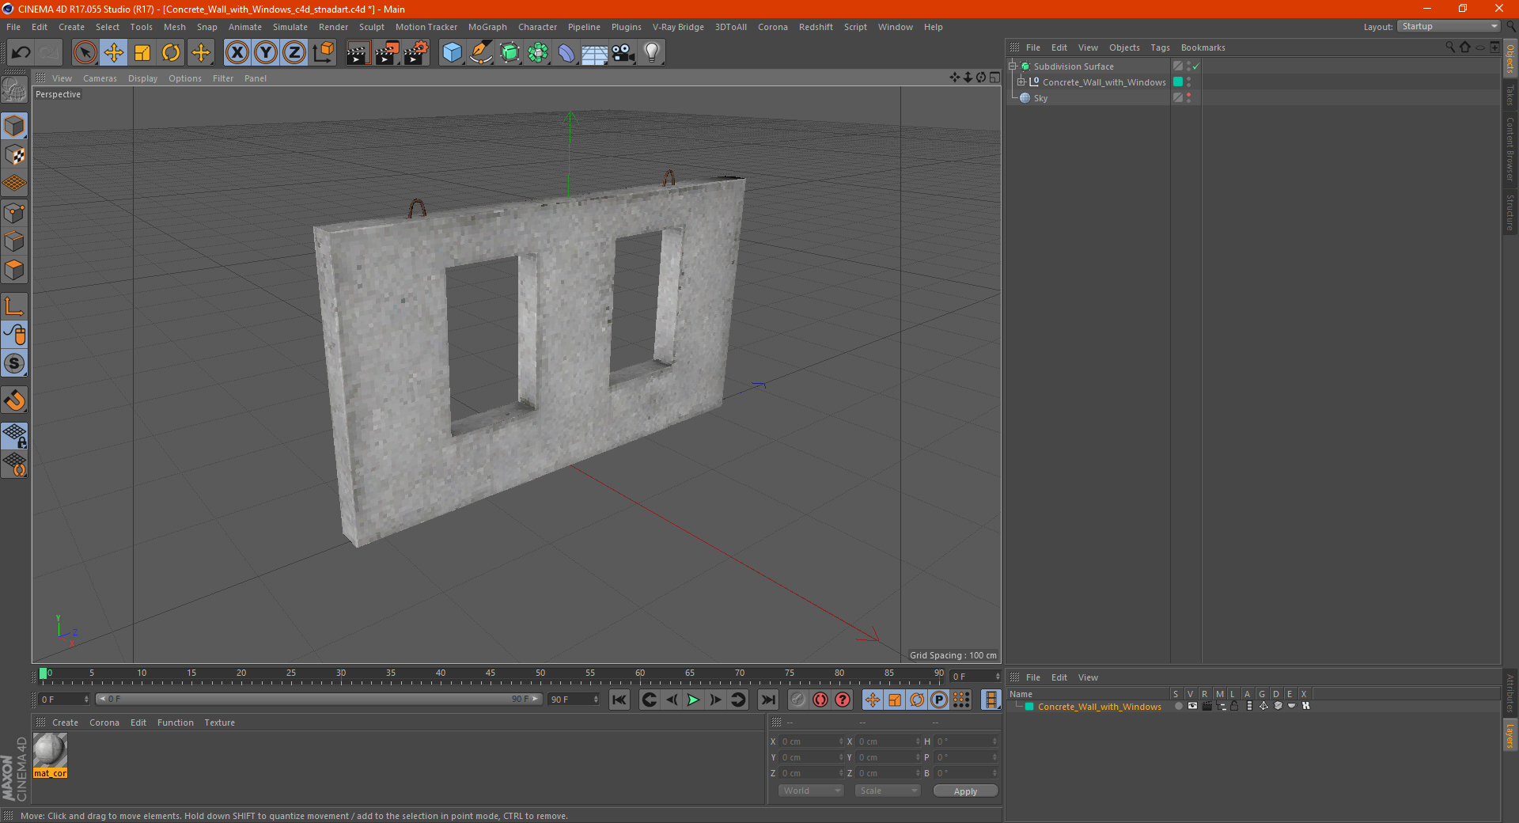
Task: Activate the Rotate tool in top toolbar
Action: 171,53
